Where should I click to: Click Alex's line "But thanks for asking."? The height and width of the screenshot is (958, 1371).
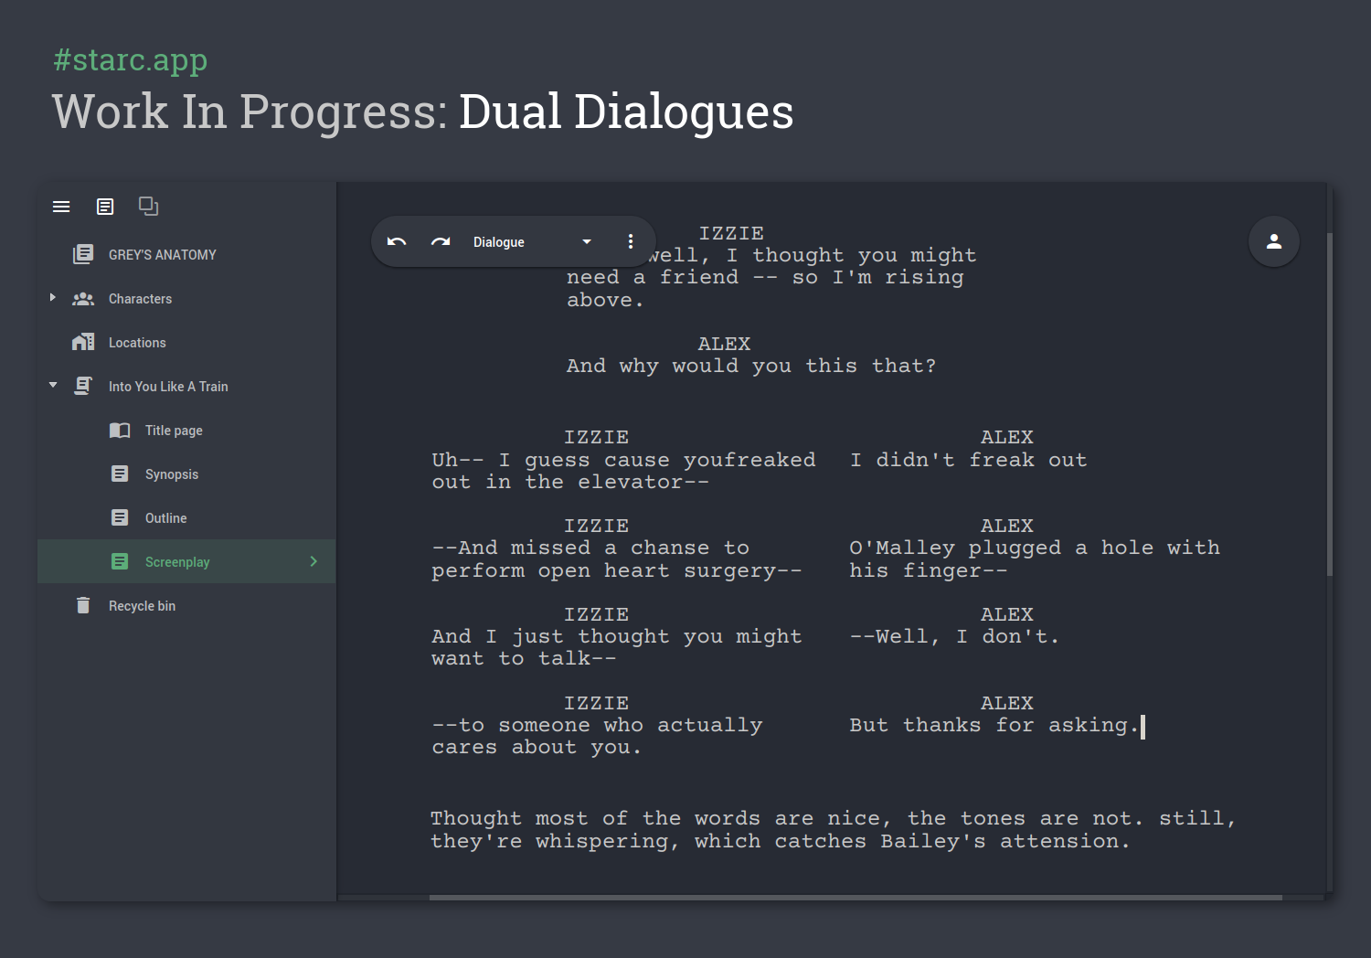click(x=994, y=725)
